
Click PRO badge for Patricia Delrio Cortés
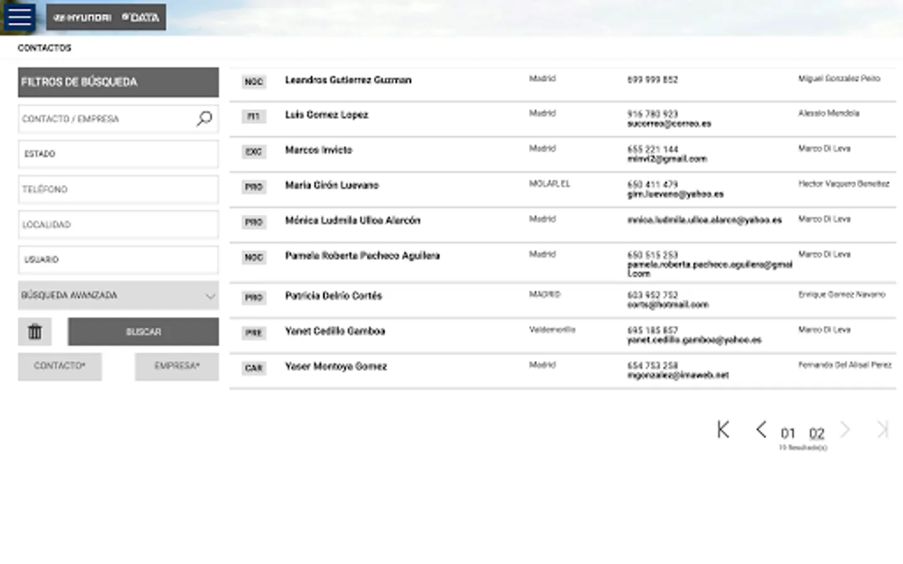(x=254, y=298)
